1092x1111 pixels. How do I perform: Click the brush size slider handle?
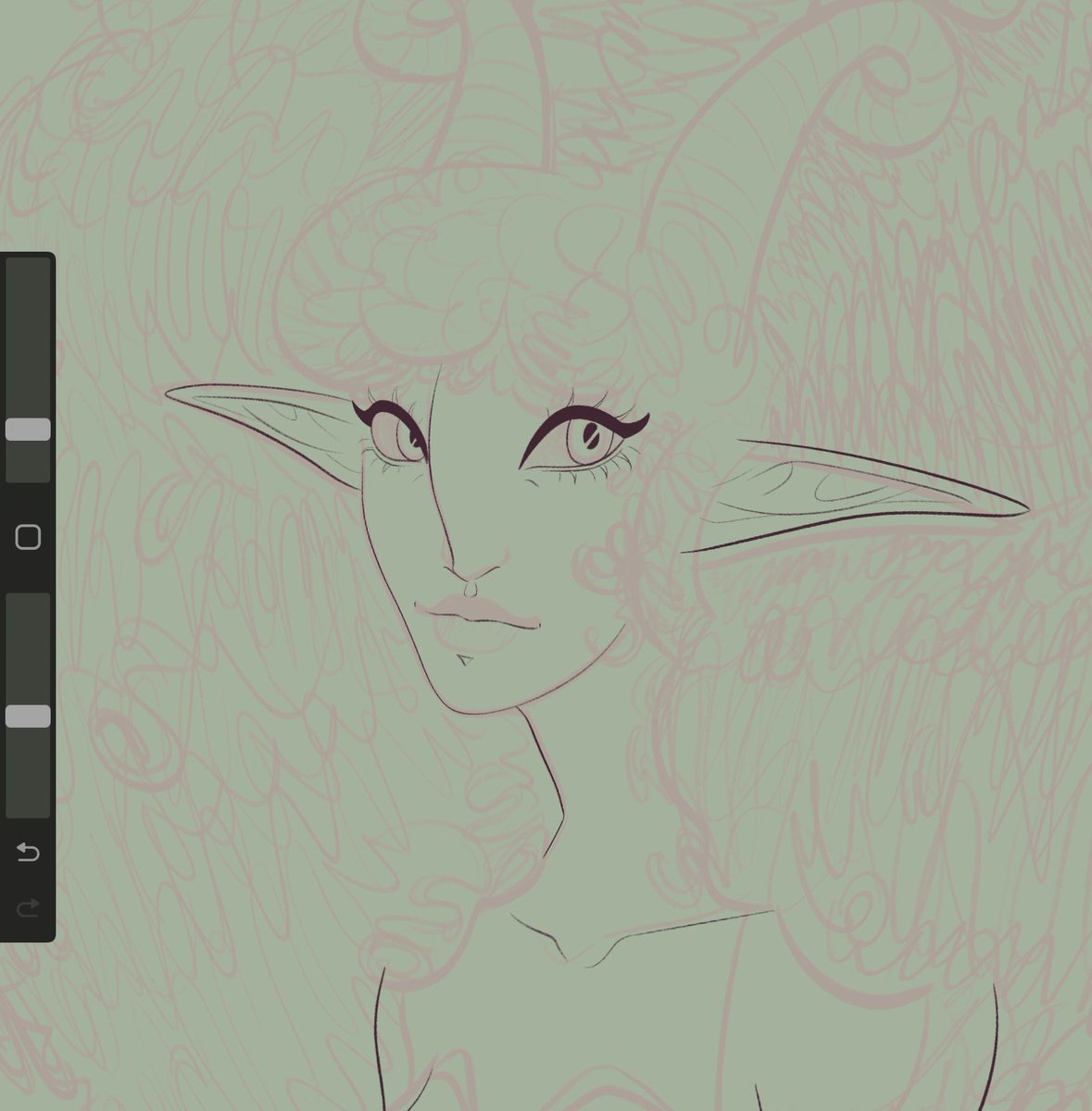[28, 429]
